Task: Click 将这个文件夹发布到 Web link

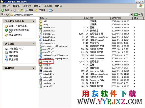Action: 19,31
